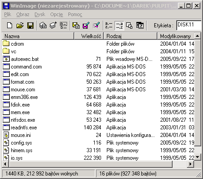Click the size value 222 390
Screen dimensions: 203x179
[x=93, y=158]
